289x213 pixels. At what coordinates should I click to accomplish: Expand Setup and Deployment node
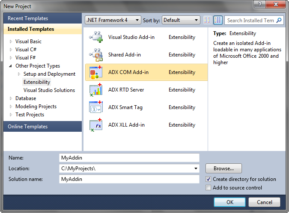click(19, 74)
